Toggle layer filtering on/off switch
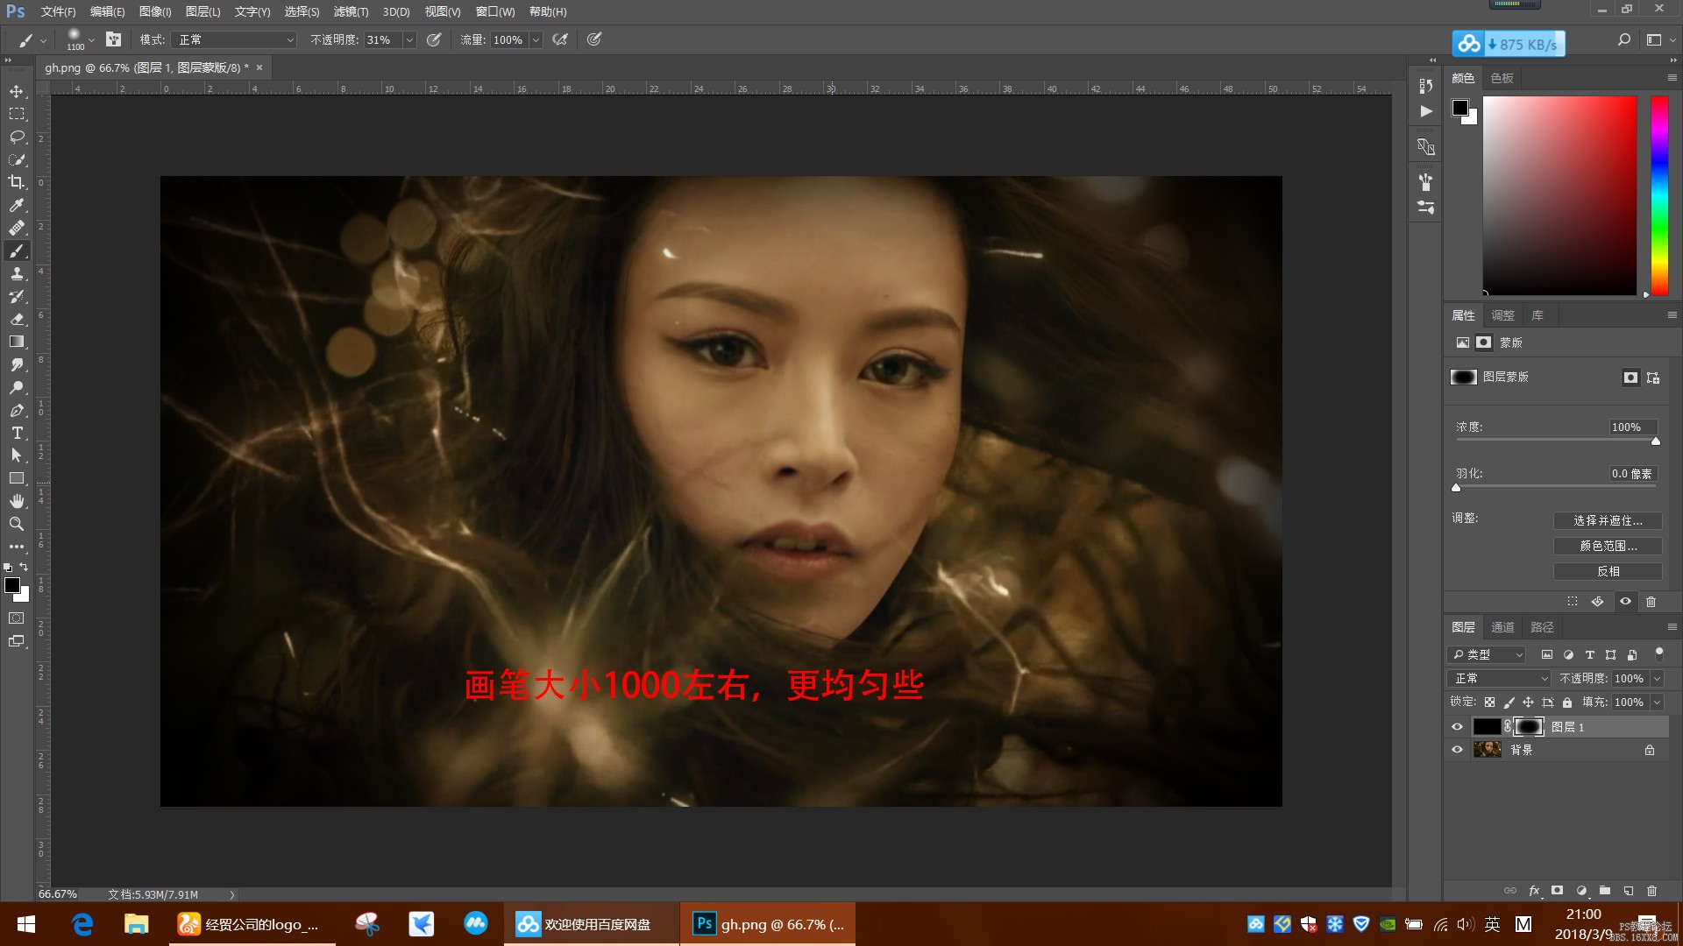This screenshot has height=946, width=1683. 1658,654
